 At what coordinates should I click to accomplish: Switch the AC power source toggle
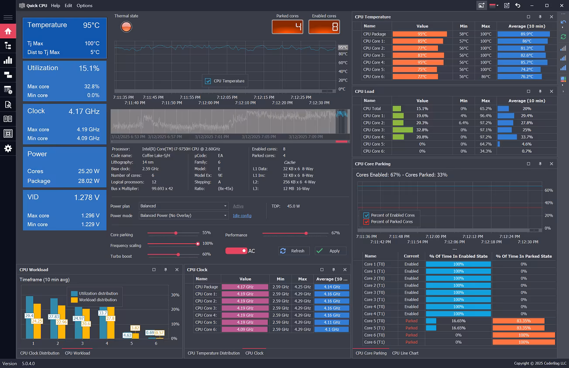[236, 251]
